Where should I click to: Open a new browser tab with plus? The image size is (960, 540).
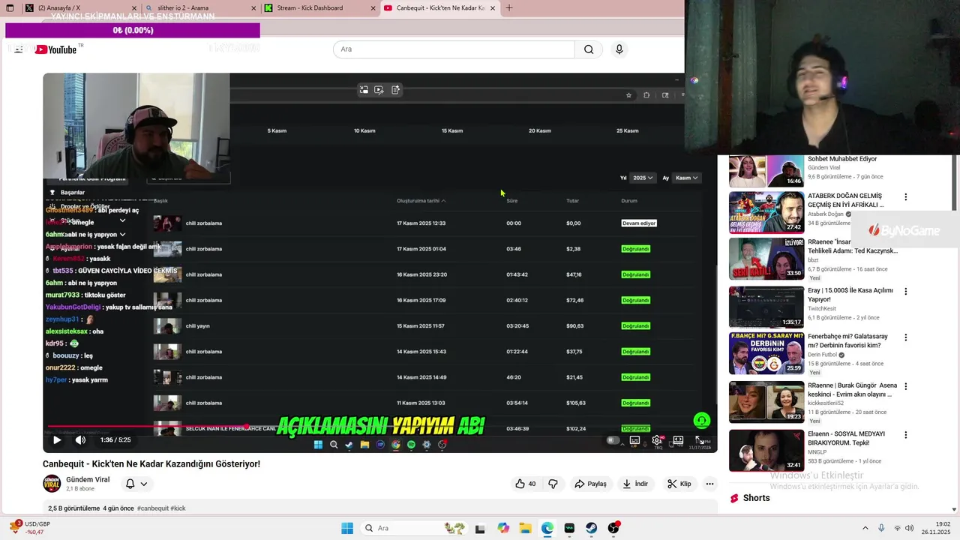point(509,8)
